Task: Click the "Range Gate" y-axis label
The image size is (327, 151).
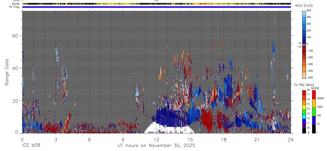Action: (7, 72)
